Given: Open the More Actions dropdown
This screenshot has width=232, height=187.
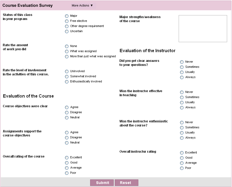Looking at the screenshot, I should [x=82, y=5].
